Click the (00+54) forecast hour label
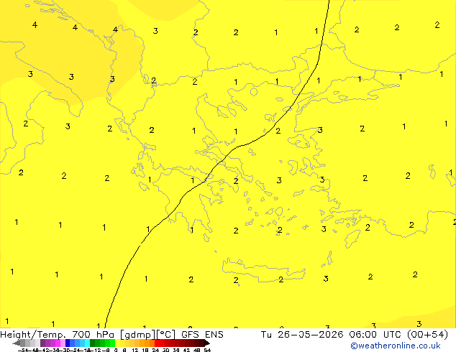 (427, 335)
